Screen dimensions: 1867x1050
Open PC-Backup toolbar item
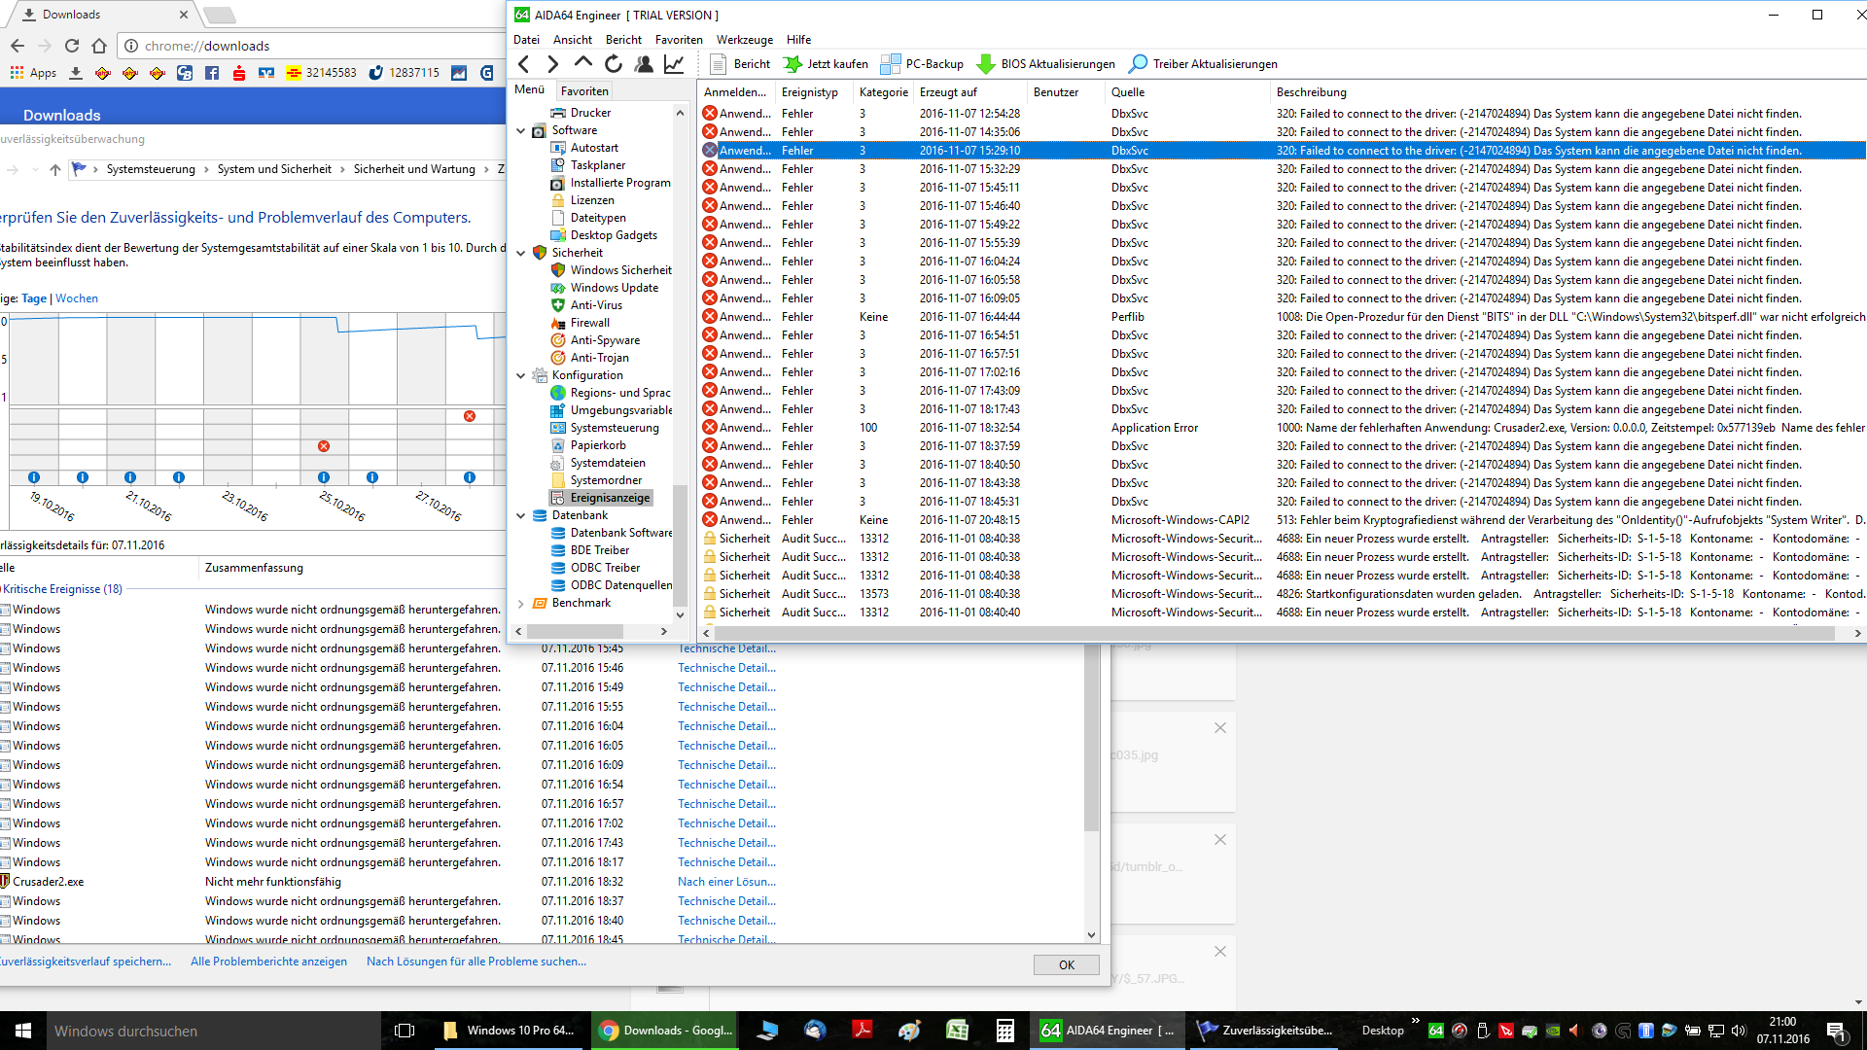922,64
